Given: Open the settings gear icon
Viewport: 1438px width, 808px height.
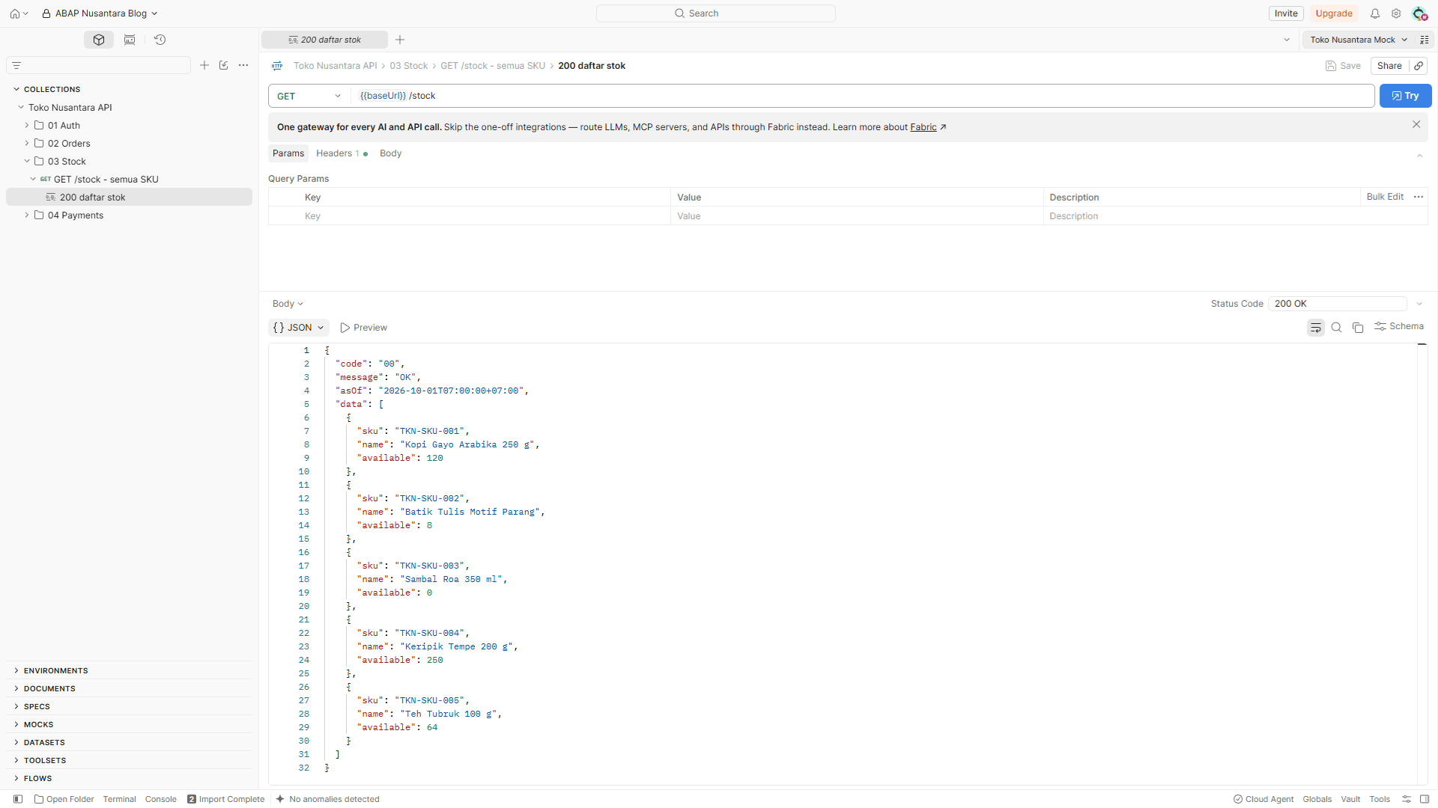Looking at the screenshot, I should tap(1396, 13).
